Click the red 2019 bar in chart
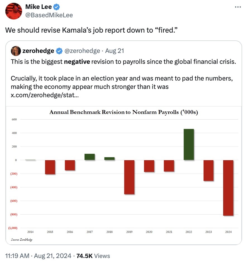Screen dimensions: 248x263 pyautogui.click(x=129, y=177)
